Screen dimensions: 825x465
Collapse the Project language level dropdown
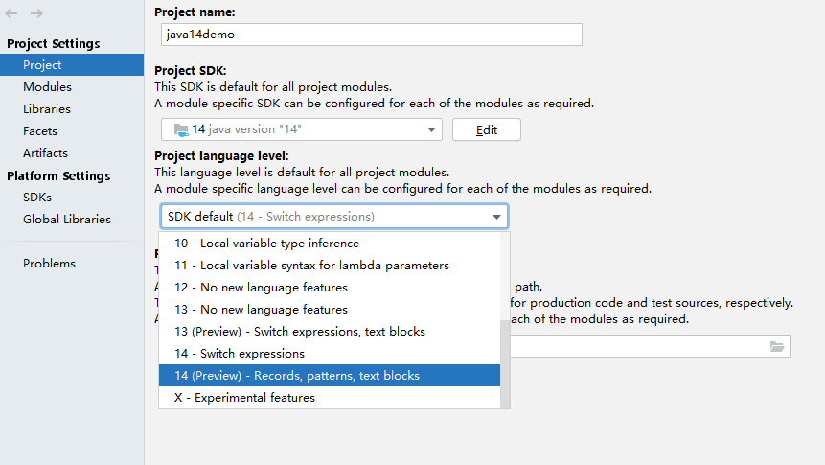[x=496, y=217]
